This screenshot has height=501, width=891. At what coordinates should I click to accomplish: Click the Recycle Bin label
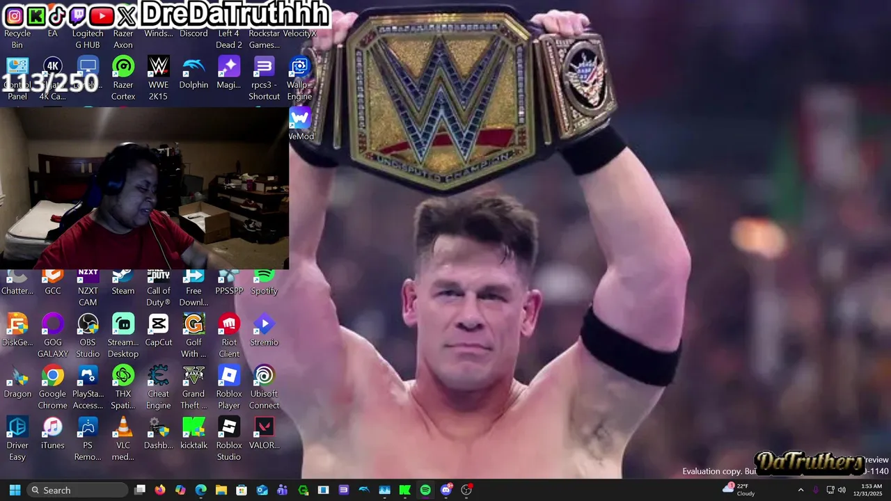click(17, 39)
